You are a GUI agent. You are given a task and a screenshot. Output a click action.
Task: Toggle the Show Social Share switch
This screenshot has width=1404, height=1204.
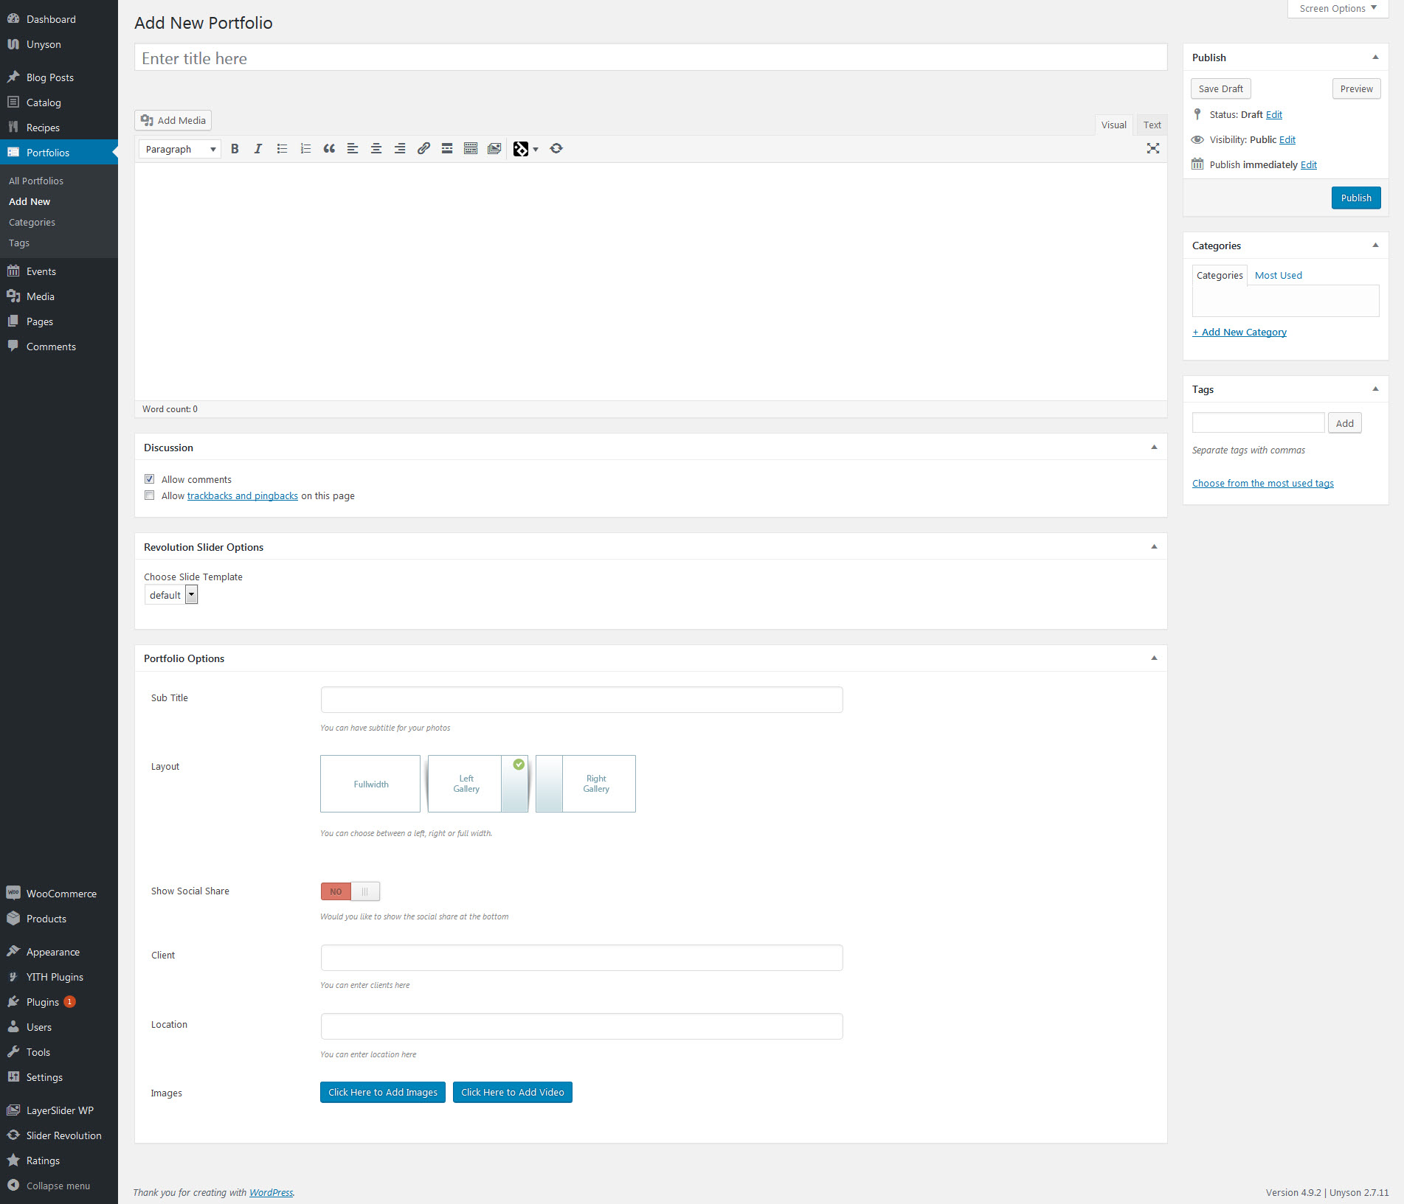pyautogui.click(x=350, y=891)
